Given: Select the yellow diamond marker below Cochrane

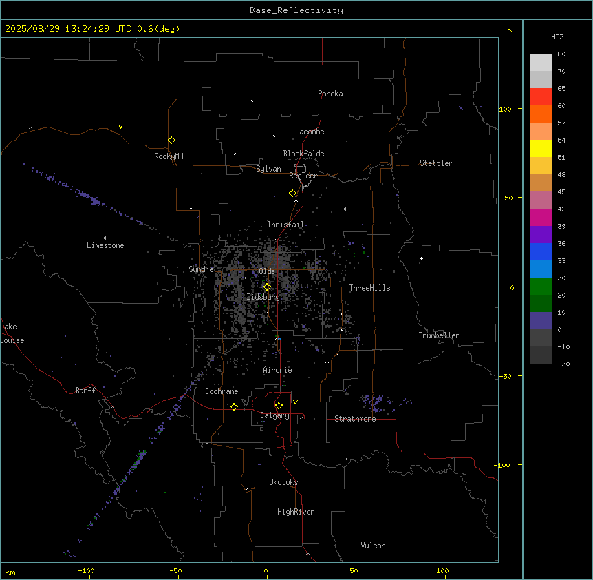Looking at the screenshot, I should coord(234,406).
